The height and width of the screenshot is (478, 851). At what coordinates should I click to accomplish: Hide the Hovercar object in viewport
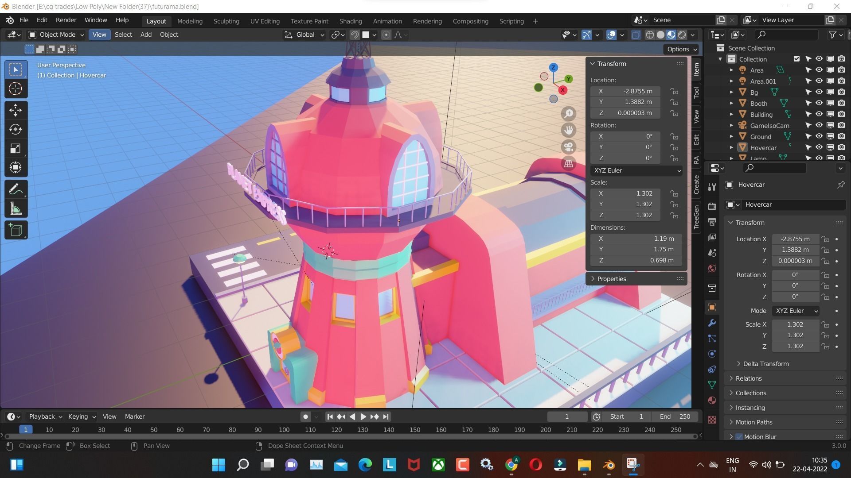(x=819, y=147)
